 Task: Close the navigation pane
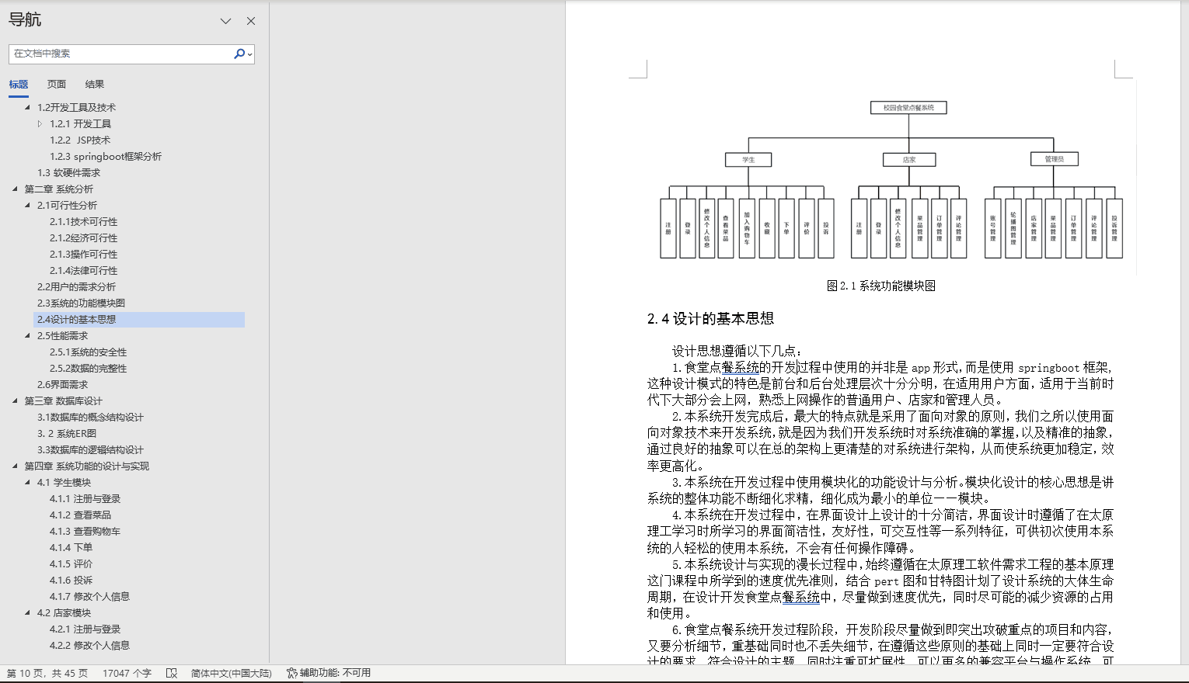pos(251,21)
